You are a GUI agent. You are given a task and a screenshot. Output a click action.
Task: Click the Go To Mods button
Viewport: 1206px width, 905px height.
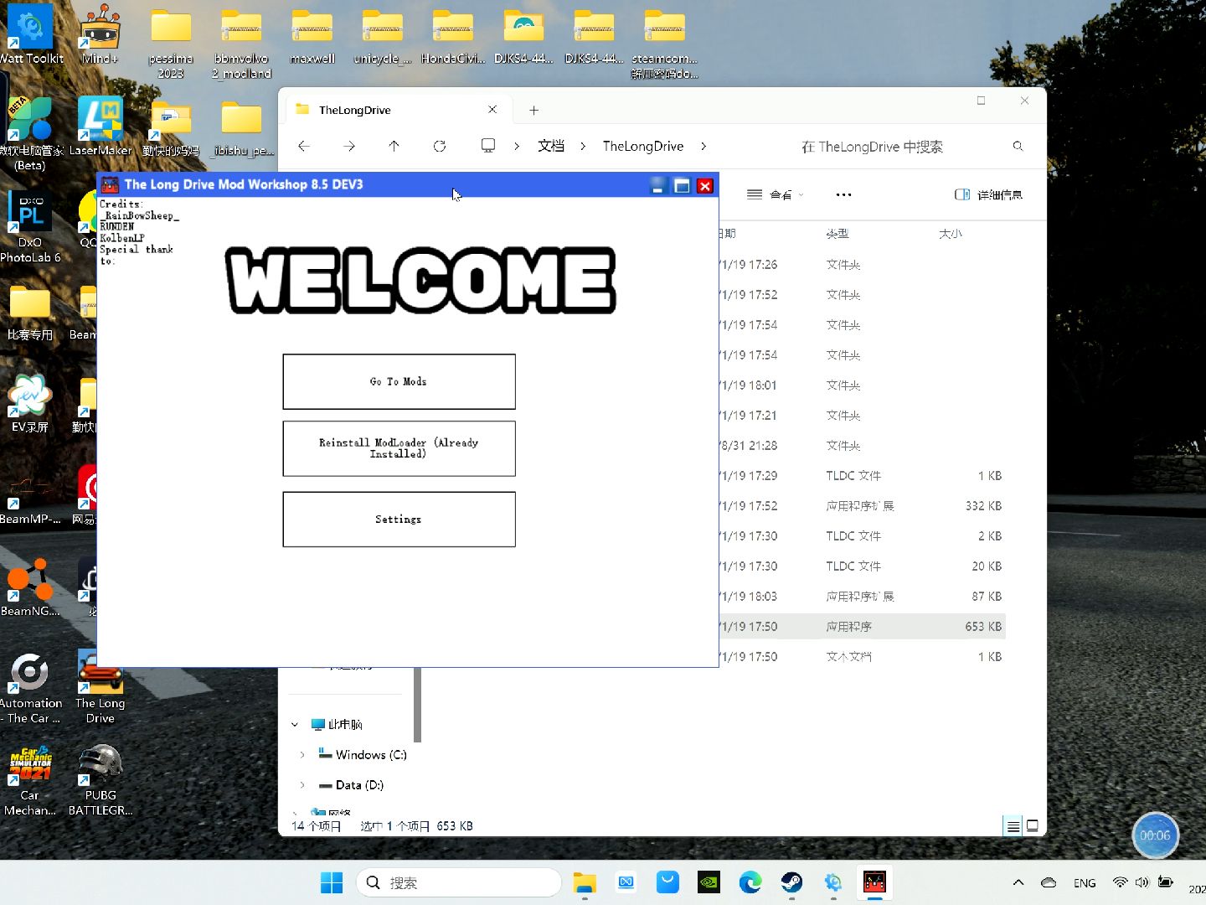pyautogui.click(x=399, y=381)
